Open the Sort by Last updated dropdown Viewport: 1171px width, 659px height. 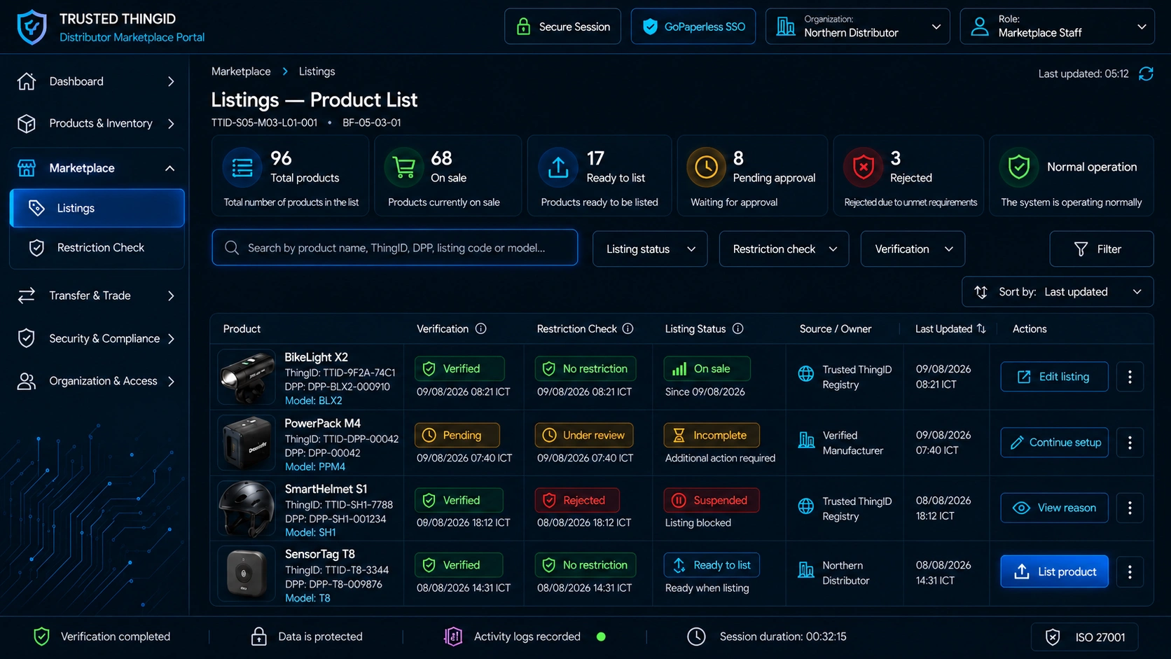tap(1058, 292)
